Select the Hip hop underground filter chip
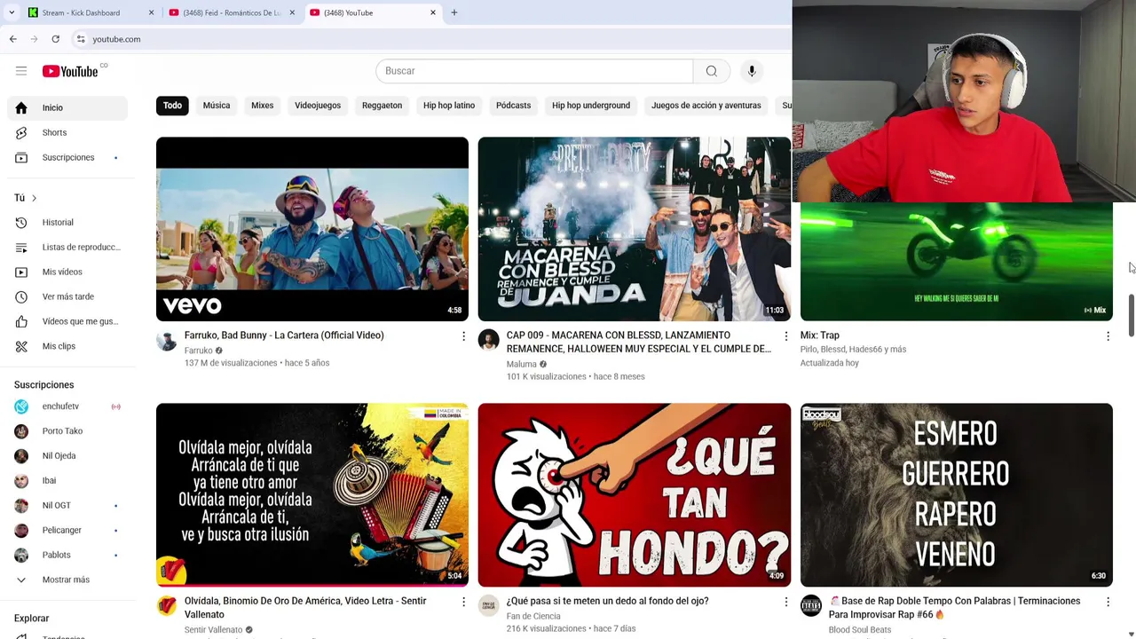Image resolution: width=1136 pixels, height=639 pixels. click(x=591, y=106)
